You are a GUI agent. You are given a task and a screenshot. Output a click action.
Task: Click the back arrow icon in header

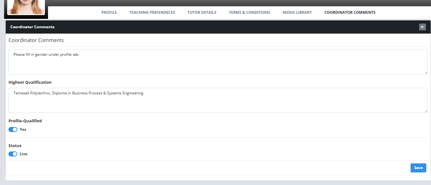click(422, 27)
